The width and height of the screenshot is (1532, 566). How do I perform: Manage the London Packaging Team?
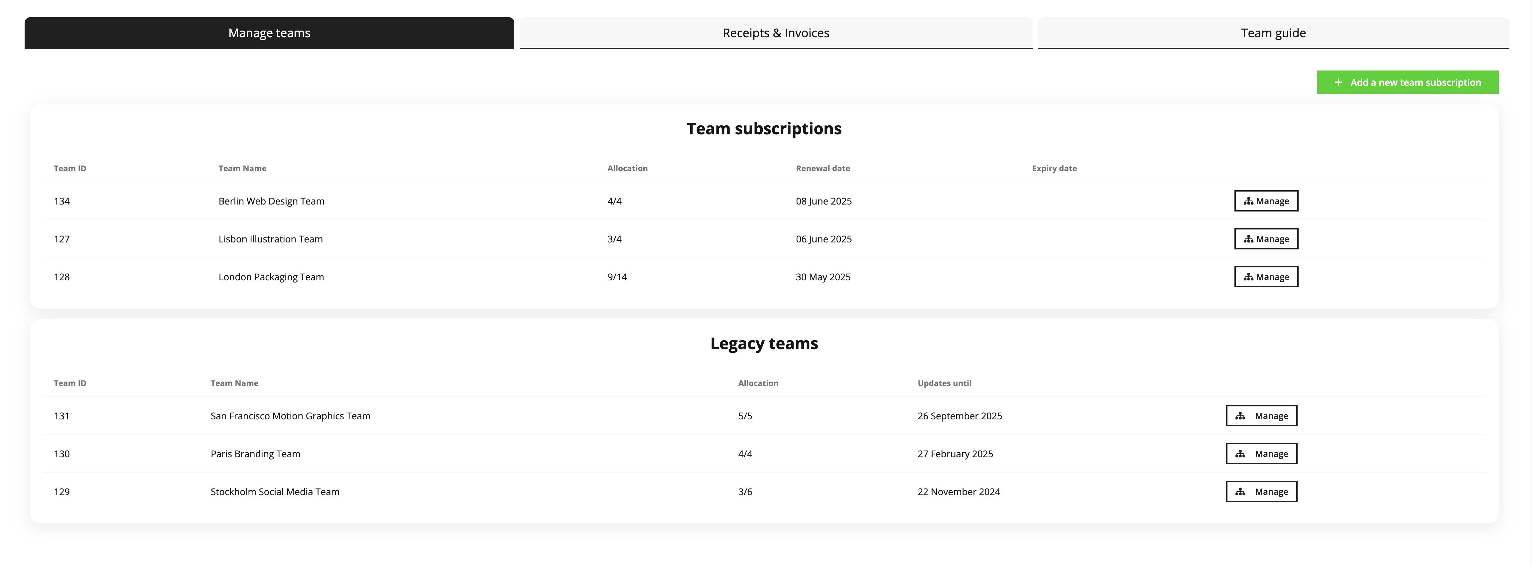coord(1266,277)
